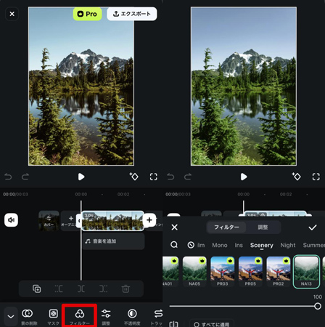Select the Ins filter category
This screenshot has width=325, height=327.
(x=239, y=245)
